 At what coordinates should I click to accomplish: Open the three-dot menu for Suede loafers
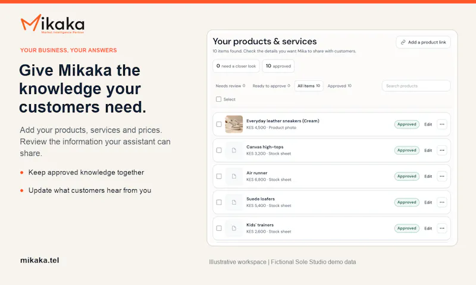pyautogui.click(x=441, y=202)
